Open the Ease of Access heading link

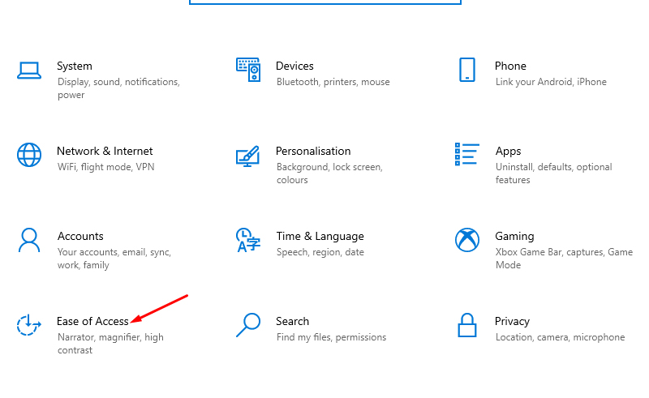point(92,321)
